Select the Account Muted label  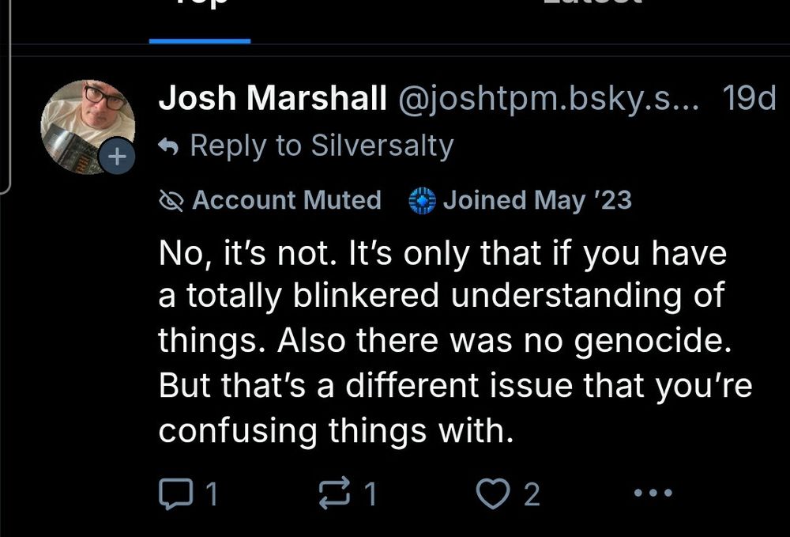pyautogui.click(x=286, y=200)
